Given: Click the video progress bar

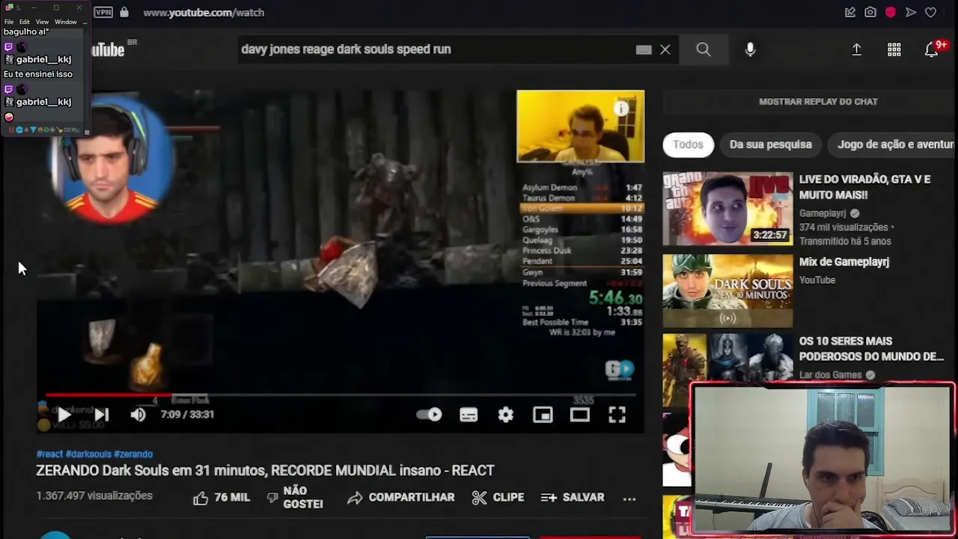Looking at the screenshot, I should pyautogui.click(x=341, y=395).
